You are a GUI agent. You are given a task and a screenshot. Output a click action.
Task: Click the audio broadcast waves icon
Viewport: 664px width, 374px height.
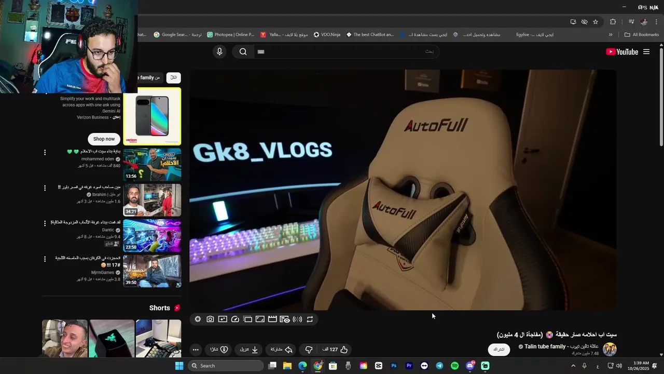click(297, 319)
